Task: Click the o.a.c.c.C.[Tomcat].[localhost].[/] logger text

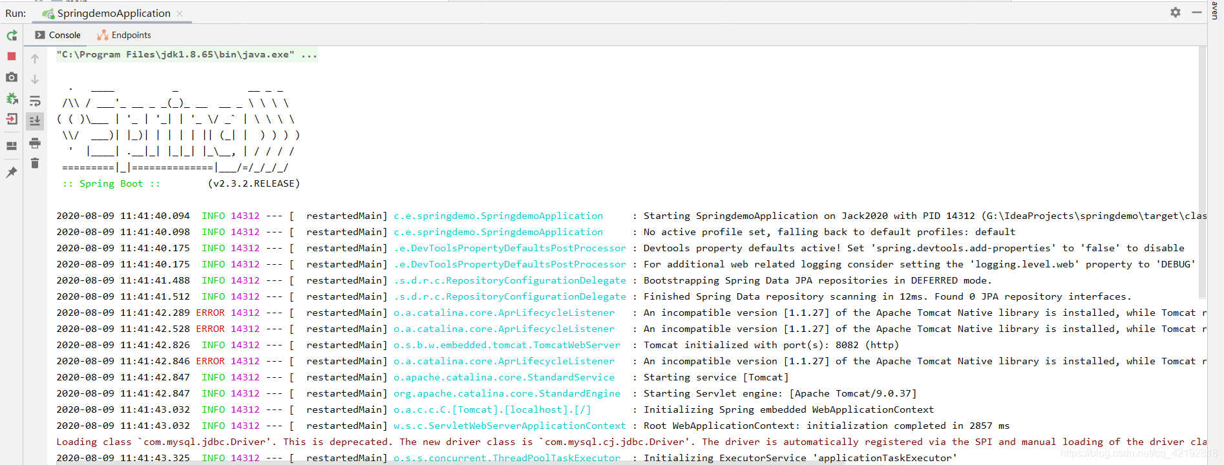Action: pyautogui.click(x=492, y=409)
